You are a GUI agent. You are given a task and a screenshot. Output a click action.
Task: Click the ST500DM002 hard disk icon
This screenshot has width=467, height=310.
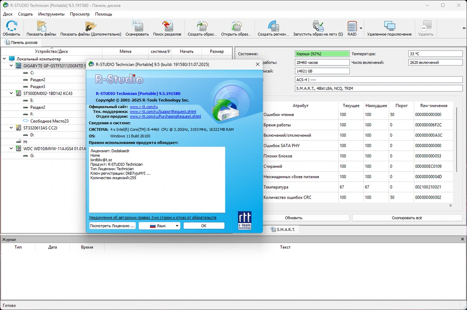[19, 93]
